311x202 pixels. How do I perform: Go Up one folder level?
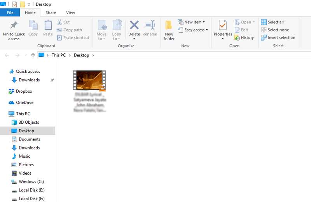(x=33, y=55)
